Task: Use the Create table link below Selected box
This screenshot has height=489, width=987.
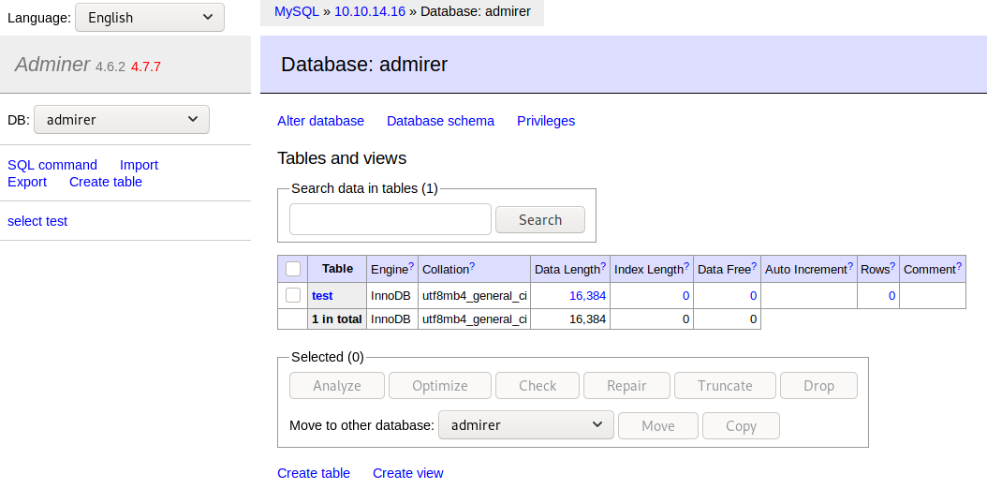Action: click(314, 473)
